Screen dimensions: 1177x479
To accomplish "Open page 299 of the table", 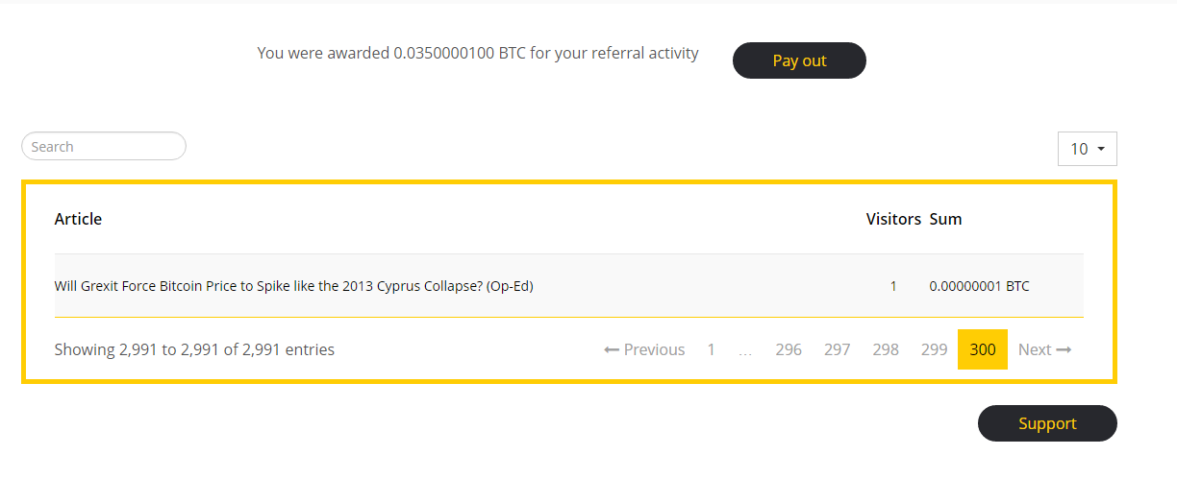I will pyautogui.click(x=935, y=349).
